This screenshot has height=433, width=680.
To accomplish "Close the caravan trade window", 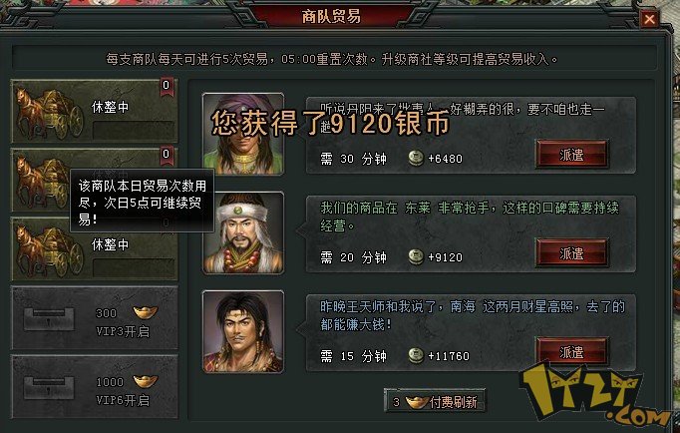I will point(649,19).
